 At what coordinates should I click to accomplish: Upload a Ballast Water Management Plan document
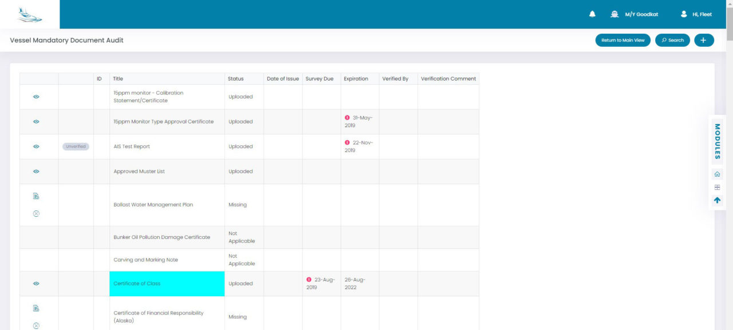pos(36,195)
